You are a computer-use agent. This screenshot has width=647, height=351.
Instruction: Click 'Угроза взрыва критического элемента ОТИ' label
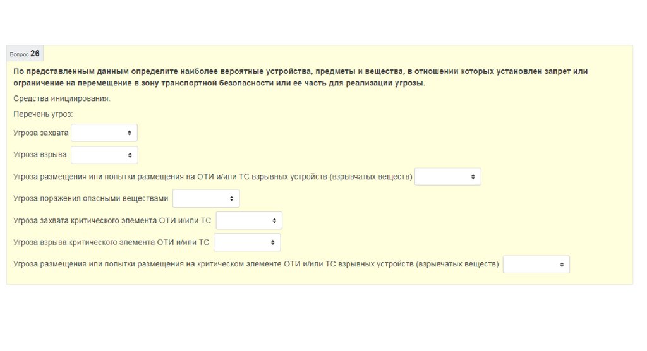(x=111, y=242)
